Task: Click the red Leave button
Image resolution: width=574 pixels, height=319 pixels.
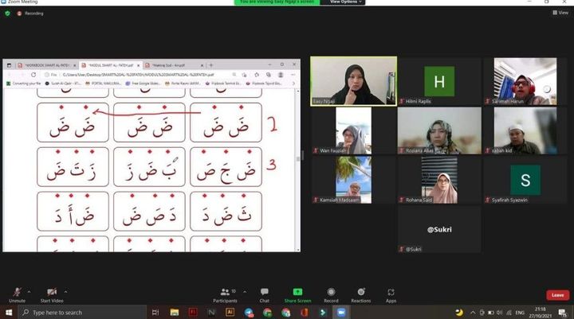Action: (557, 294)
